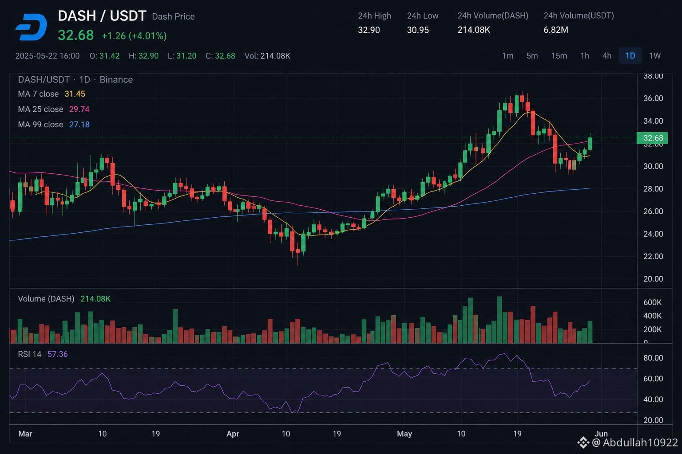Screen dimensions: 682x454
Task: Click the Vol: 214.08K readout
Action: [267, 56]
